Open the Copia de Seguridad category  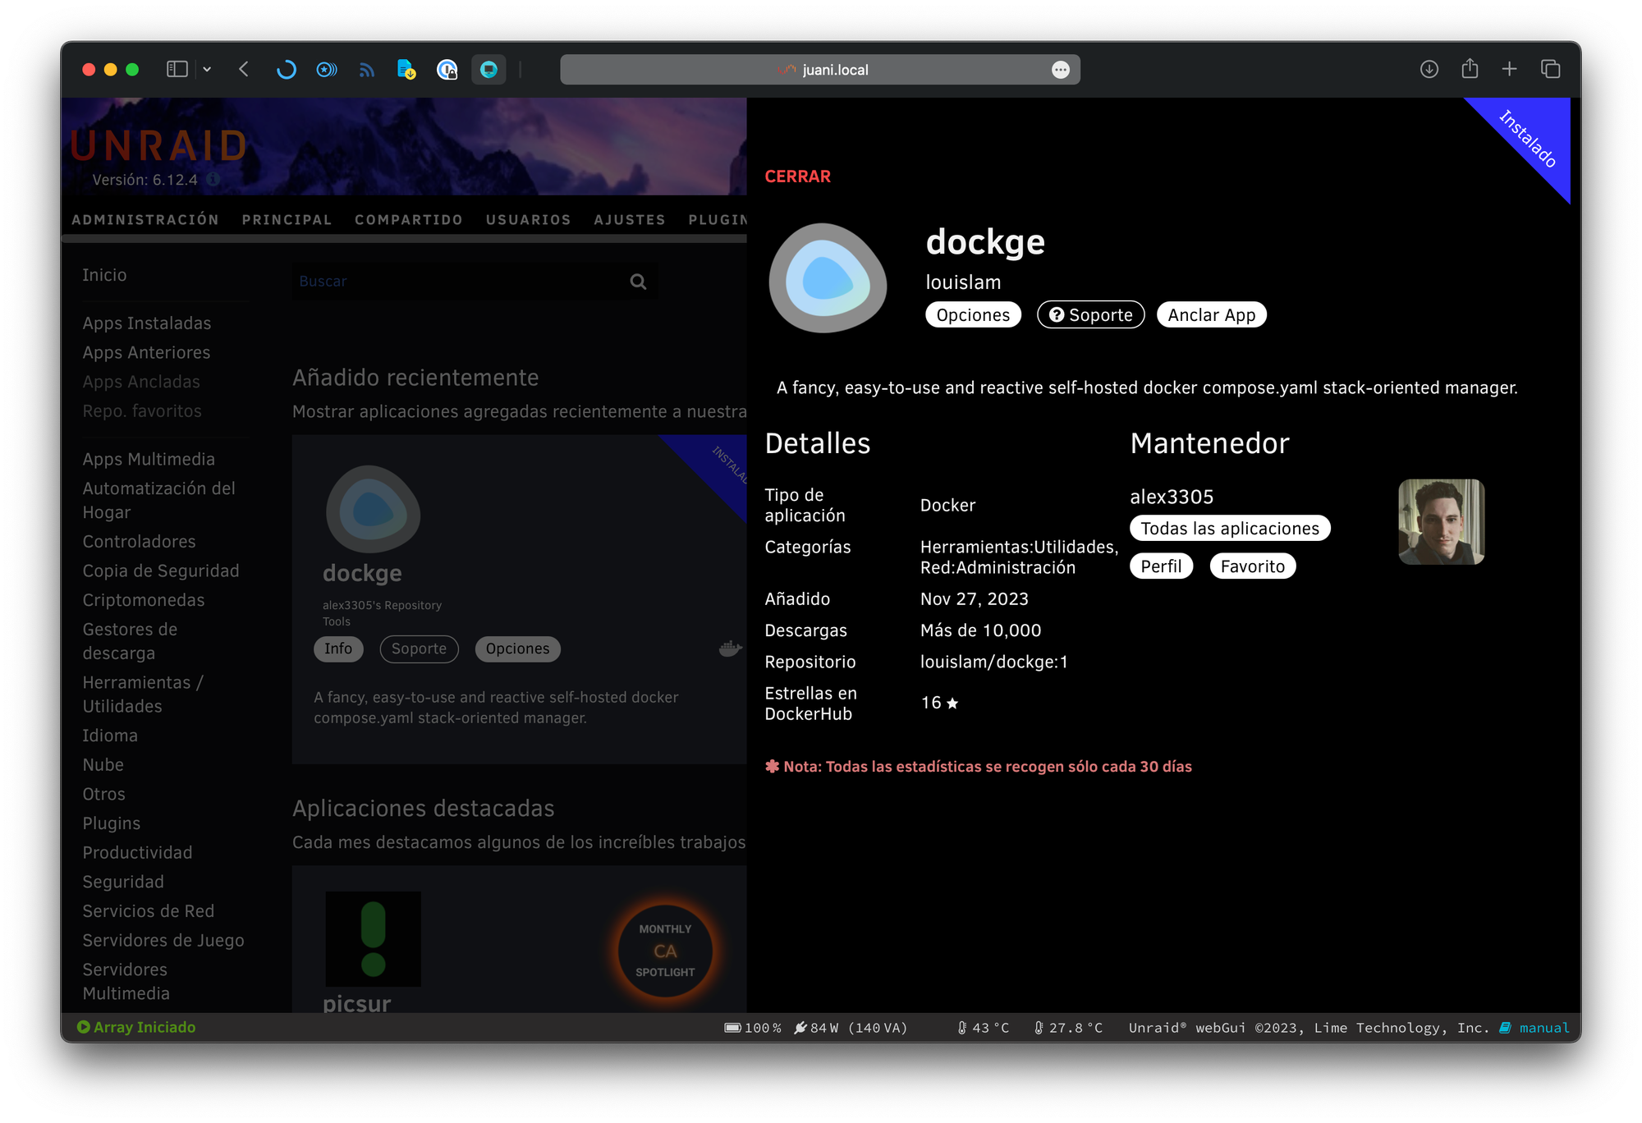point(161,571)
